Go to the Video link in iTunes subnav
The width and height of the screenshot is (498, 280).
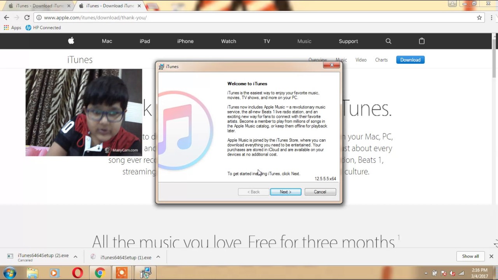(361, 60)
